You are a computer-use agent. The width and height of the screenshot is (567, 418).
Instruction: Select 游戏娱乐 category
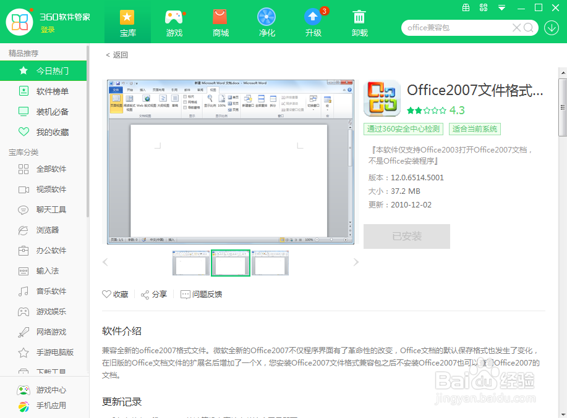pos(43,312)
